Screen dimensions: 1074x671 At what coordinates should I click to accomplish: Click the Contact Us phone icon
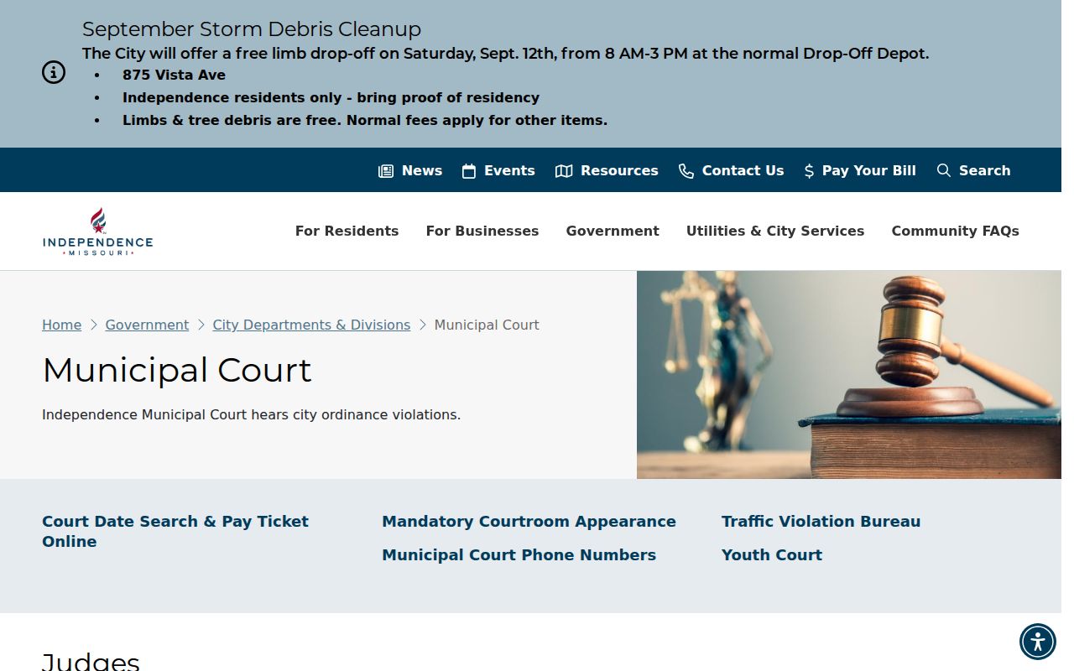point(686,171)
